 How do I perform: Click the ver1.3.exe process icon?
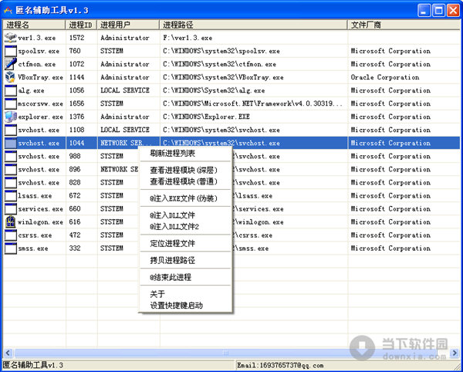(x=11, y=38)
